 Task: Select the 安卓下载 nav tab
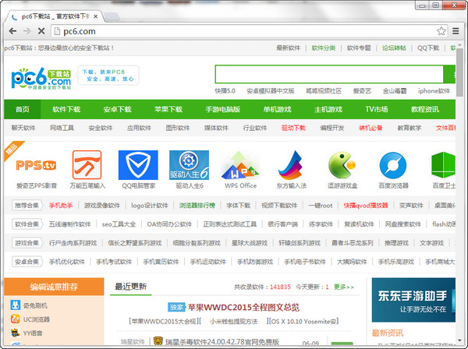(x=117, y=109)
